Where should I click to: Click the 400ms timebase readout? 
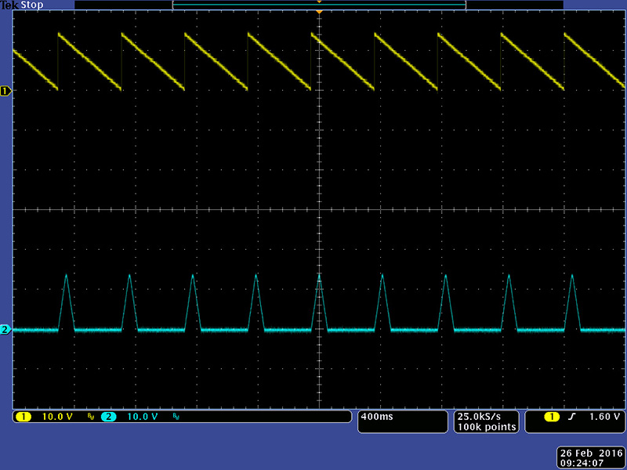pyautogui.click(x=377, y=417)
